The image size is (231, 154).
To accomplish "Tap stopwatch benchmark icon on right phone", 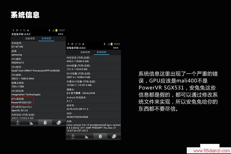I will (73, 136).
